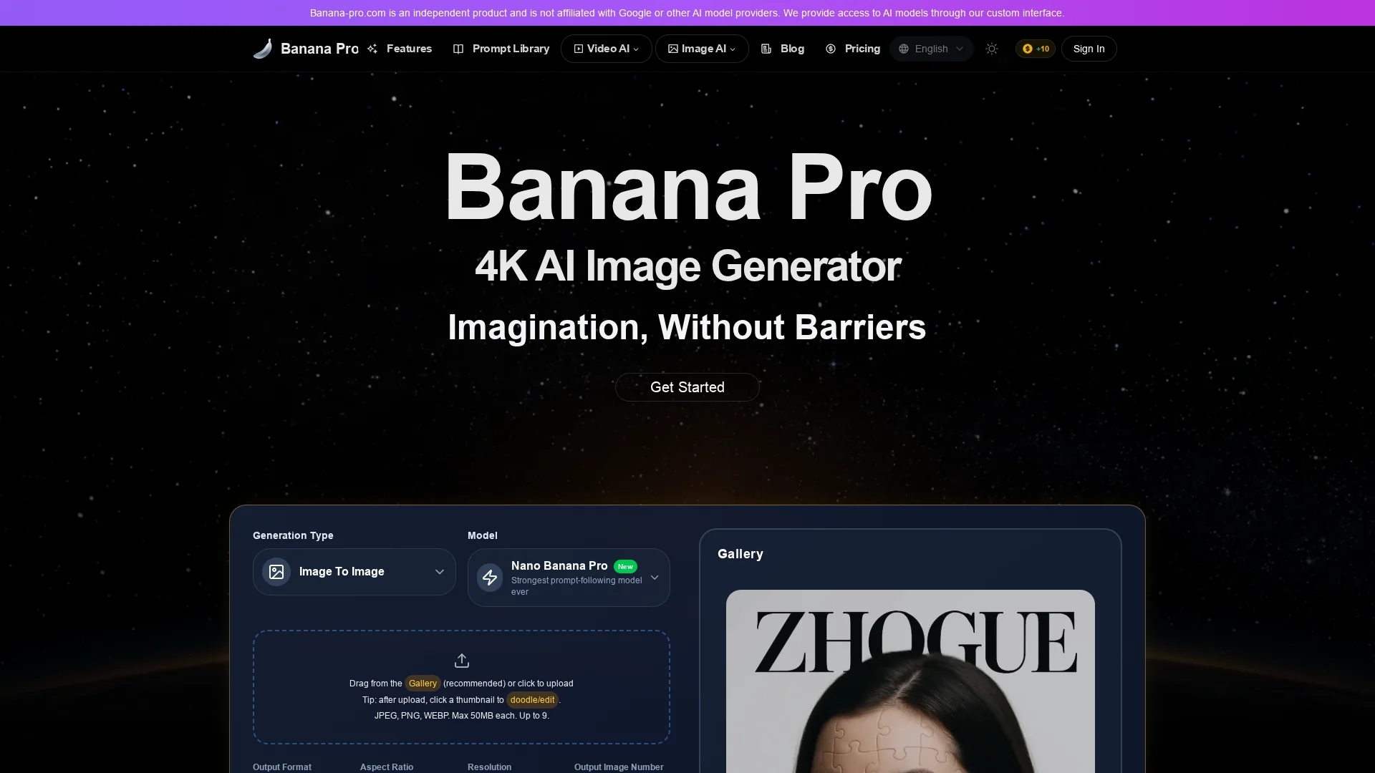Click the +10 credits coin badge

(x=1036, y=49)
